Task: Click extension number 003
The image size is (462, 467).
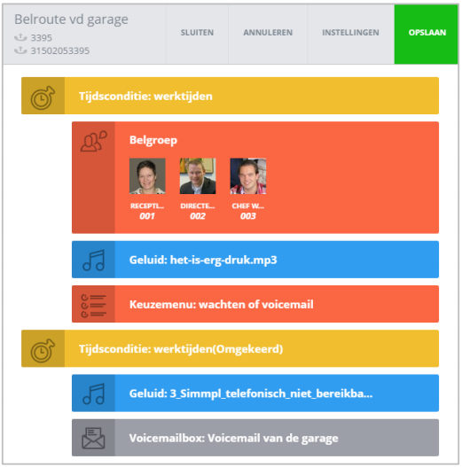Action: 248,216
